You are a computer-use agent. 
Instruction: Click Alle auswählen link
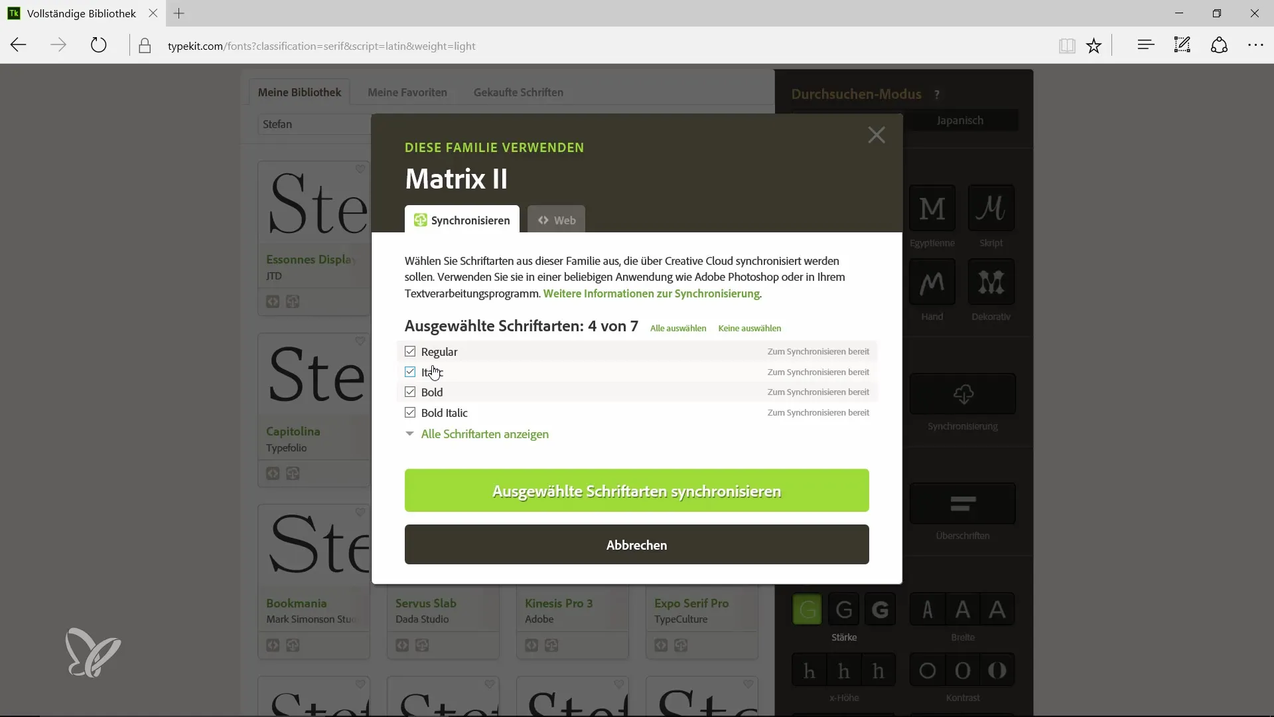[x=678, y=328]
